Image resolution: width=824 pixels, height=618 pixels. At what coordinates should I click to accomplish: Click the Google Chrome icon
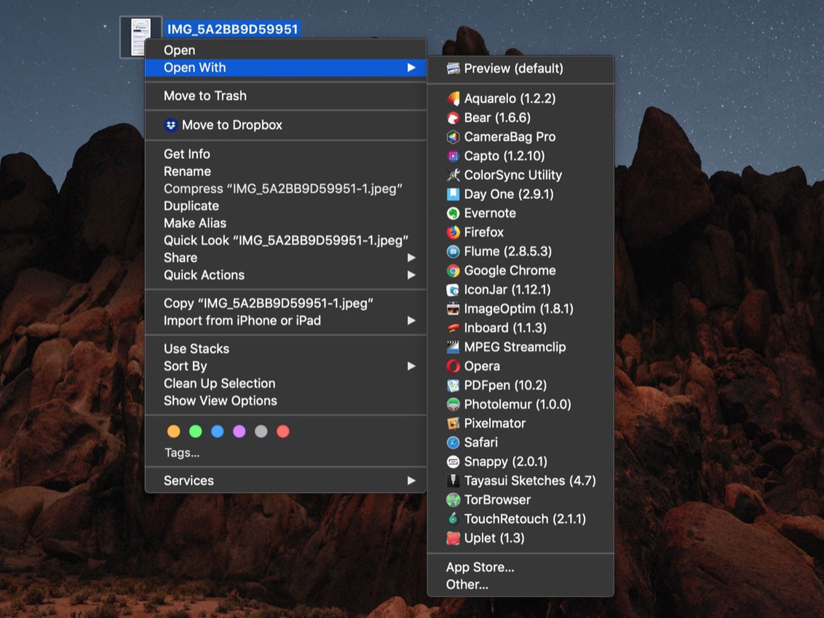[453, 270]
